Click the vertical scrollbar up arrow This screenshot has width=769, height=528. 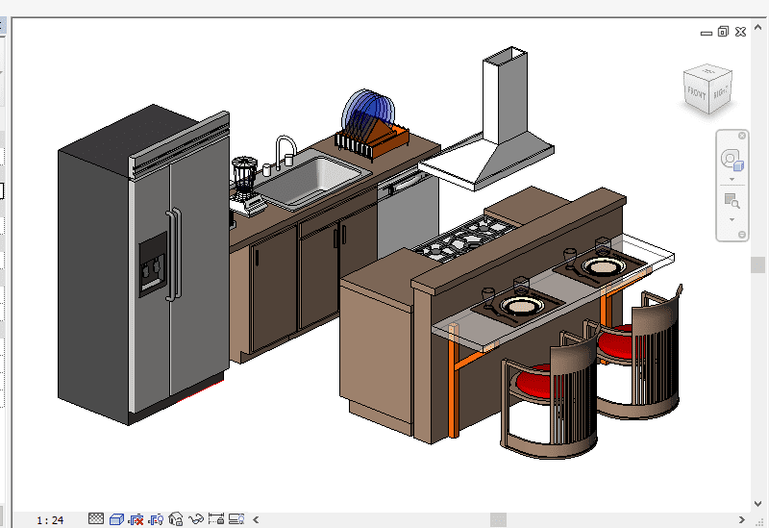pyautogui.click(x=757, y=25)
